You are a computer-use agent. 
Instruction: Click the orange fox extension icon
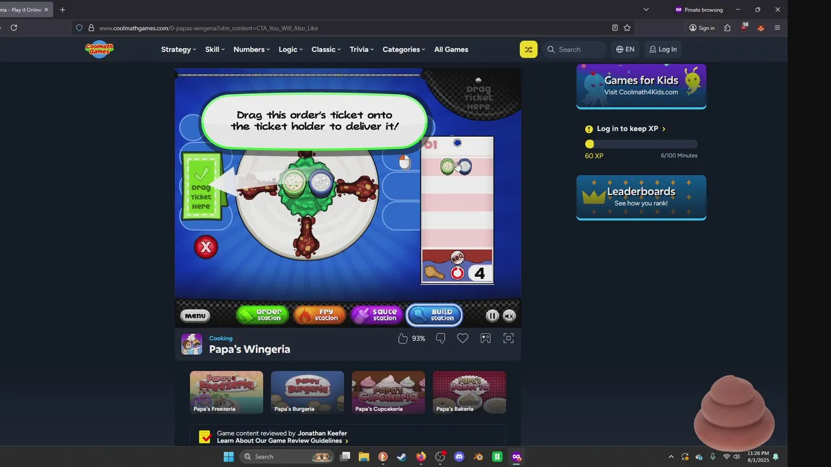760,28
